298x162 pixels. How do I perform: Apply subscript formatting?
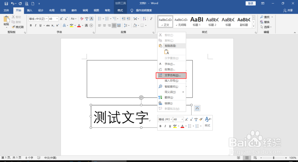(53, 25)
